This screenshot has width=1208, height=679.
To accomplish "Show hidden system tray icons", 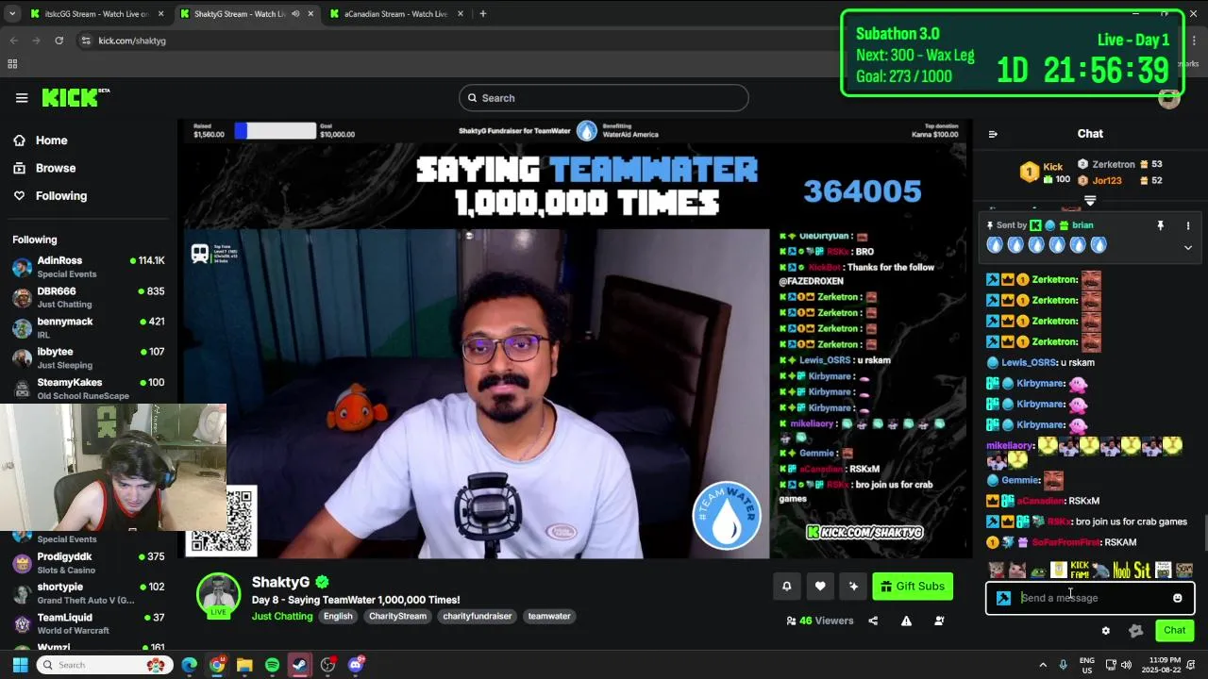I will tap(1043, 665).
